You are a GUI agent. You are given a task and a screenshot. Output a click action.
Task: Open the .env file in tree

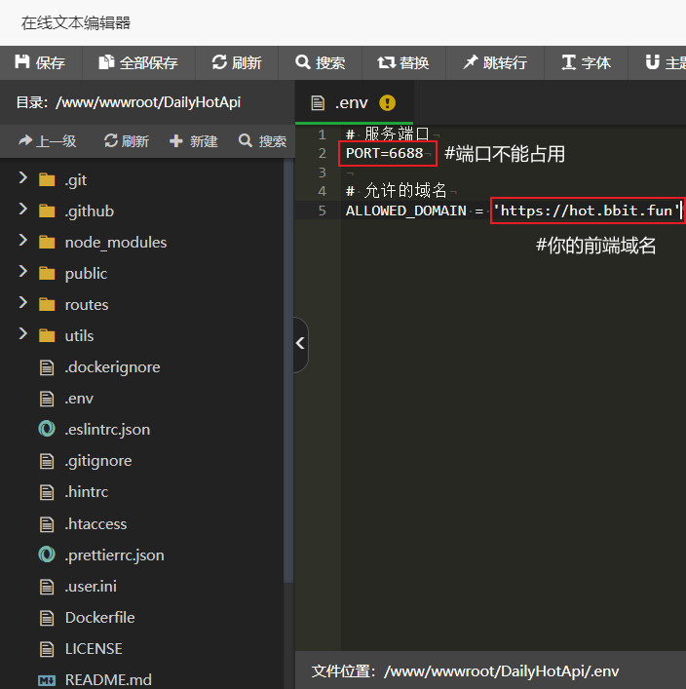pyautogui.click(x=79, y=399)
